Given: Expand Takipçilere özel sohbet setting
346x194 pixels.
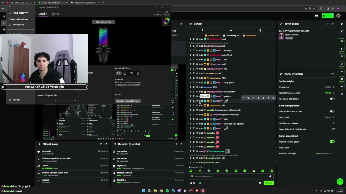Looking at the screenshot, I should pyautogui.click(x=307, y=93).
